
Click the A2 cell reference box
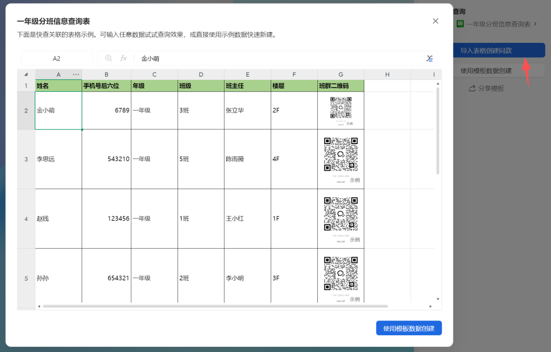click(56, 58)
